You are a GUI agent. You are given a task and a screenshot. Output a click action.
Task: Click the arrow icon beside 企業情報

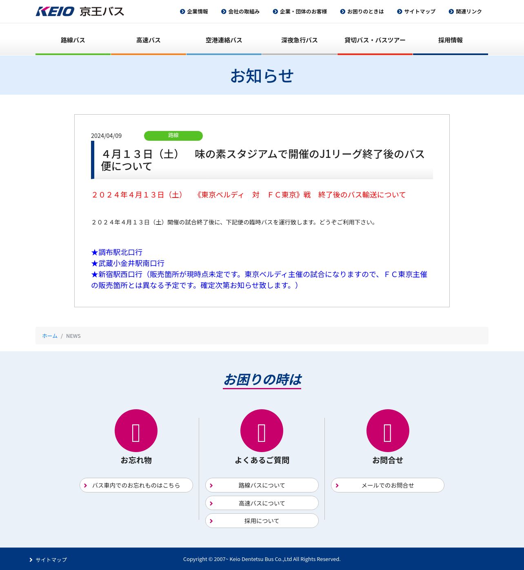[x=182, y=11]
